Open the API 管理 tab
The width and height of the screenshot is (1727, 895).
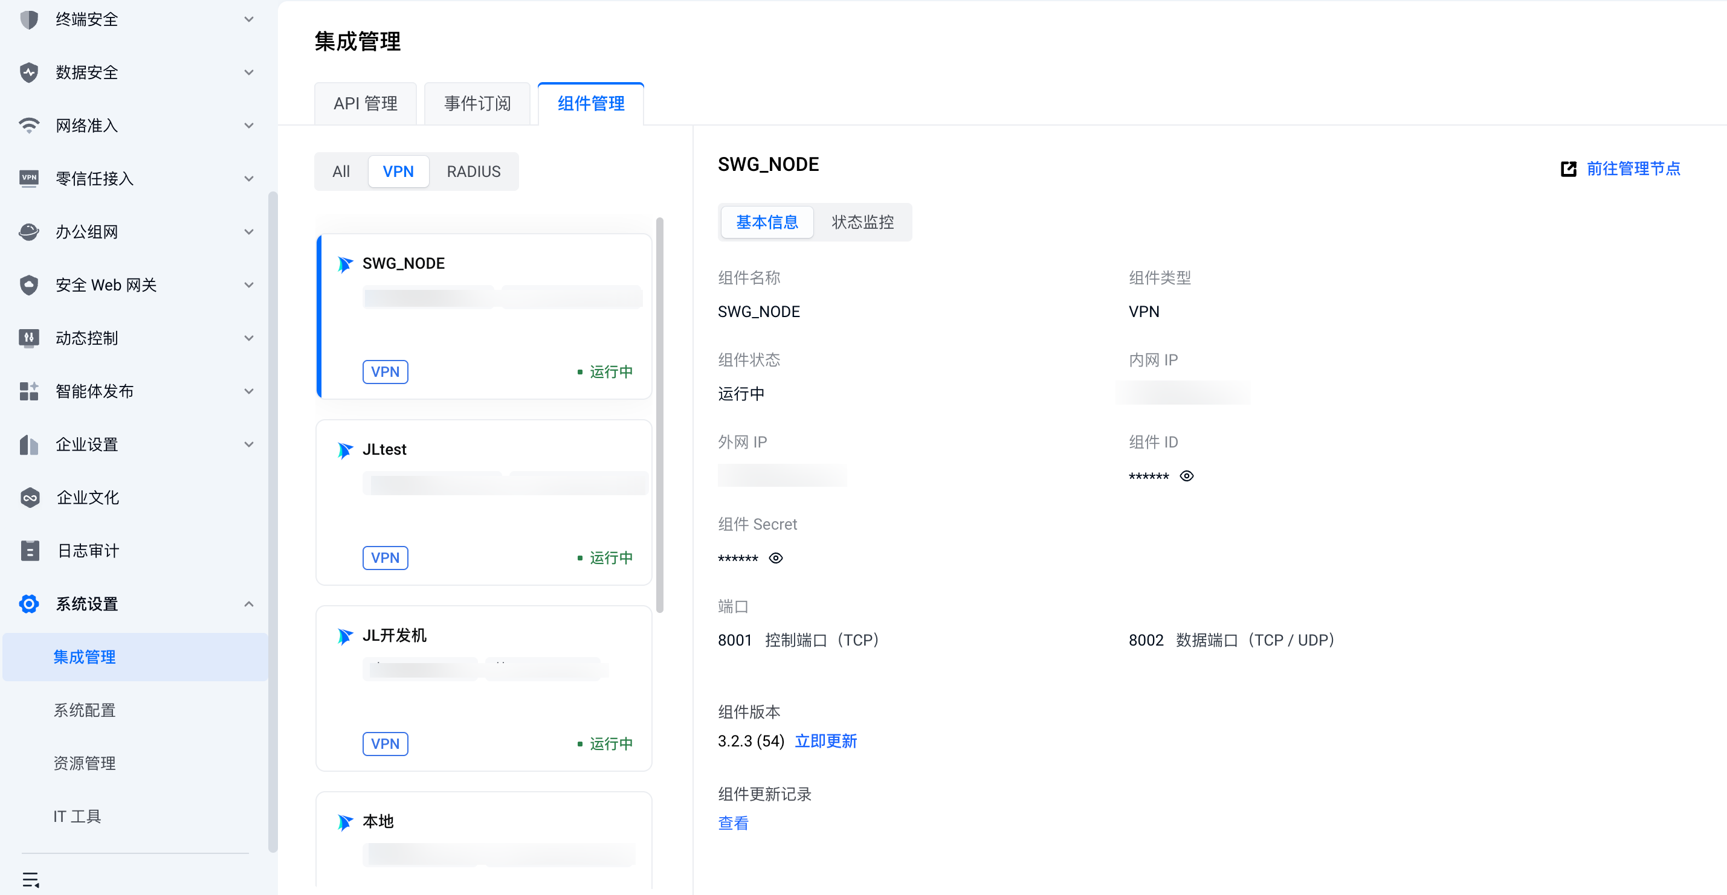click(366, 104)
